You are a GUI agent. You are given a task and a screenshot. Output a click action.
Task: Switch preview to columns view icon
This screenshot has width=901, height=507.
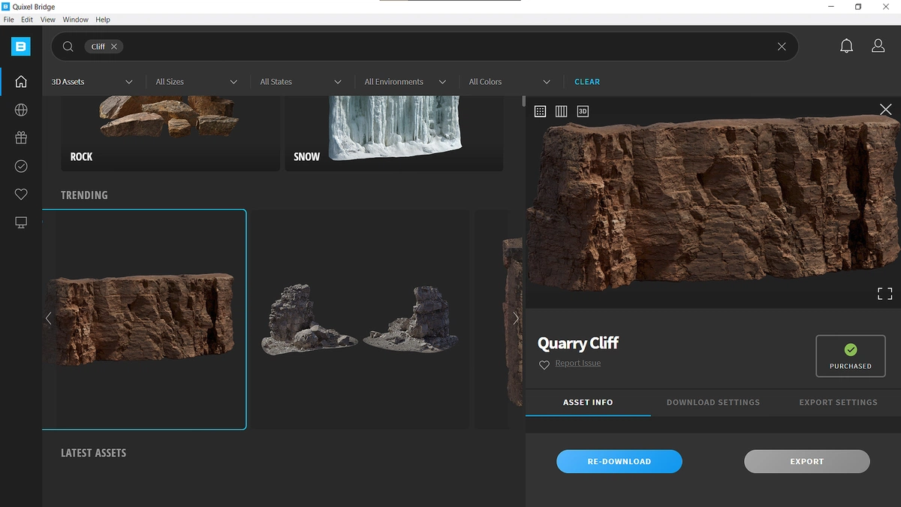coord(561,111)
